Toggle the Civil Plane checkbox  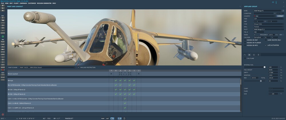[x=245, y=58]
